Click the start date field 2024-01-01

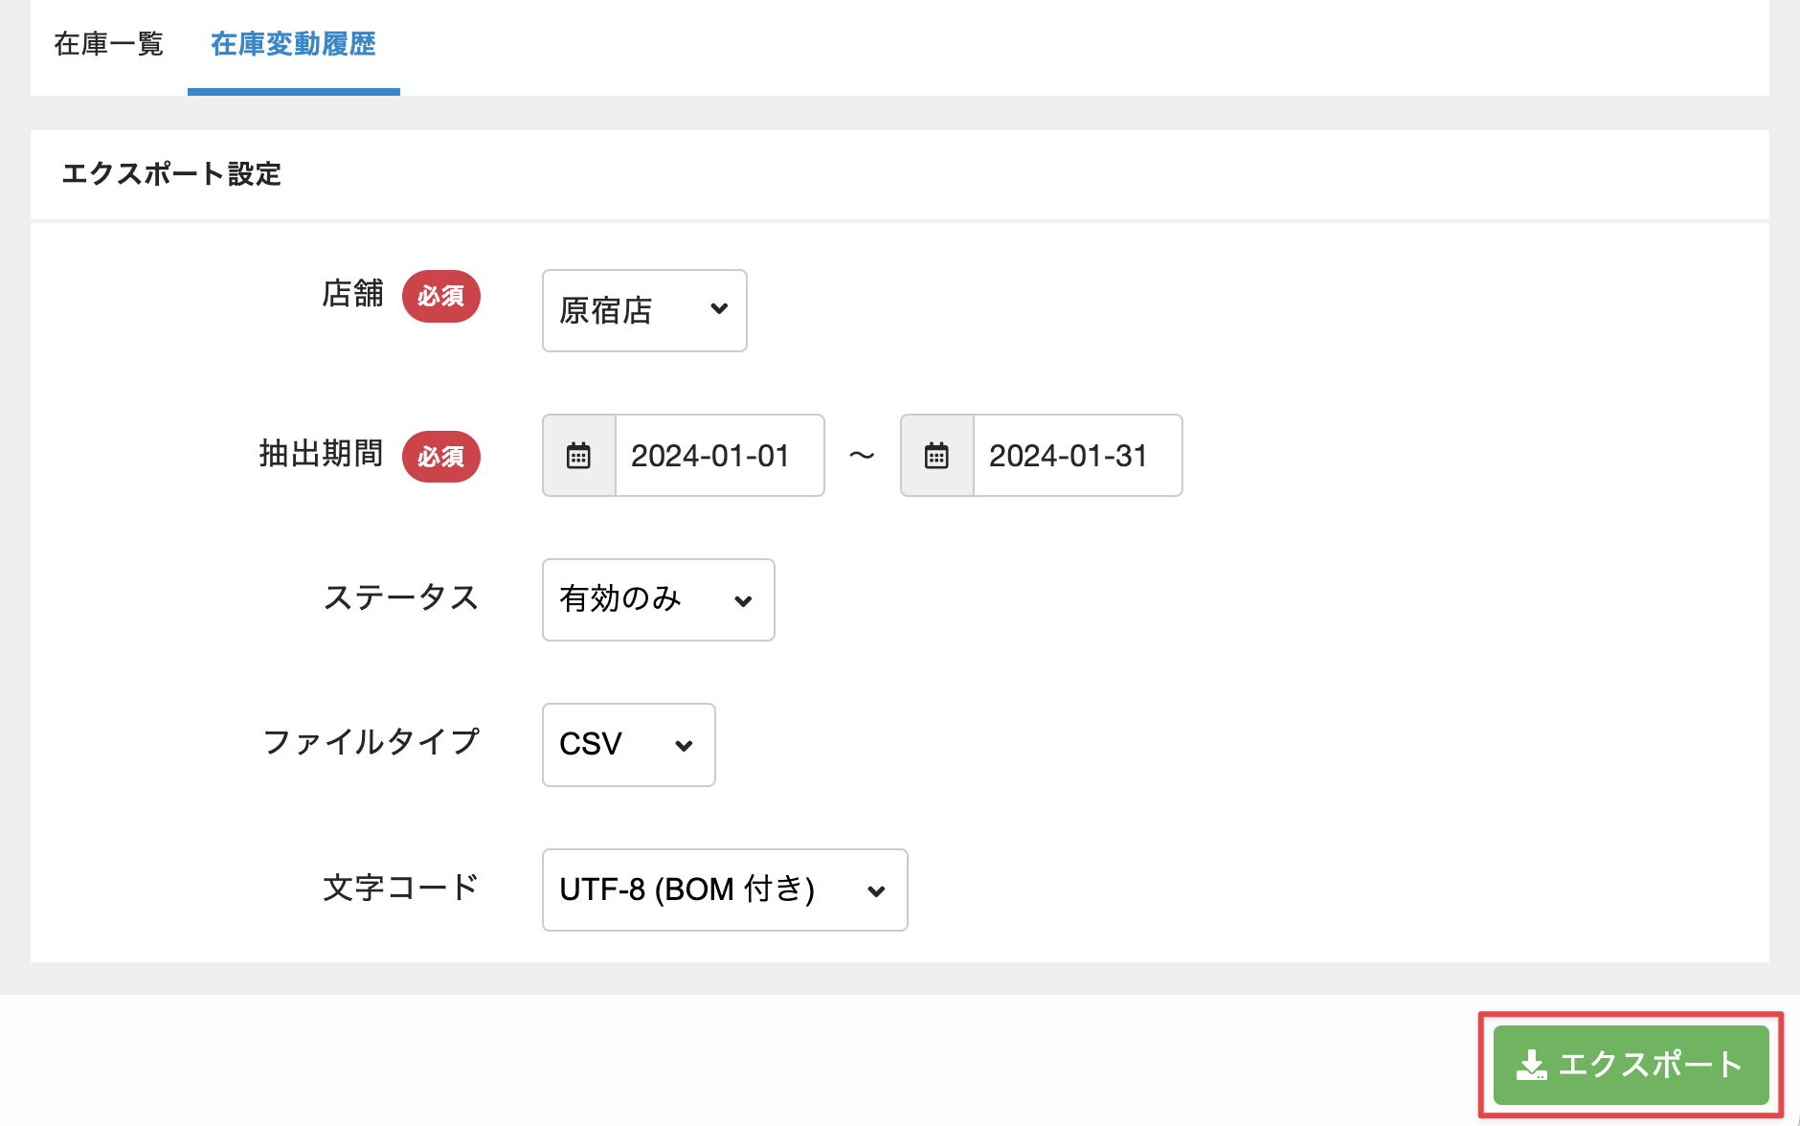[x=718, y=456]
